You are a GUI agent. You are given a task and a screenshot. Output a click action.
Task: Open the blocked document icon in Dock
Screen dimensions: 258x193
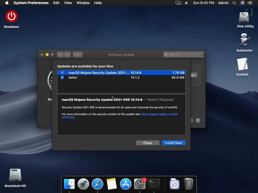pyautogui.click(x=174, y=184)
